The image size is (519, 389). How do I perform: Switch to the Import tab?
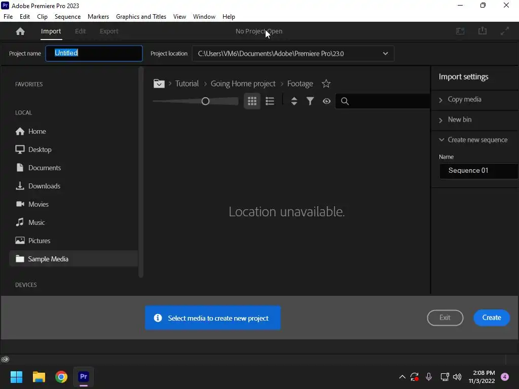(x=51, y=31)
